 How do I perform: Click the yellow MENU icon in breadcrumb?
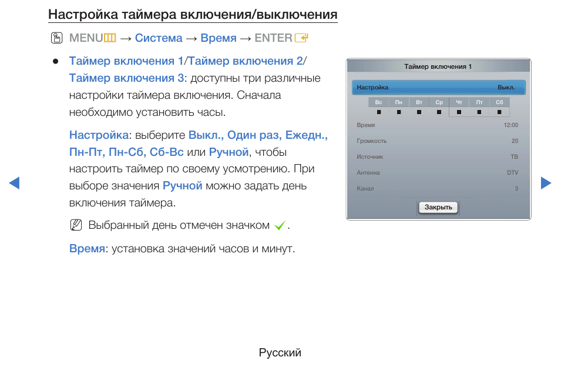coord(110,38)
